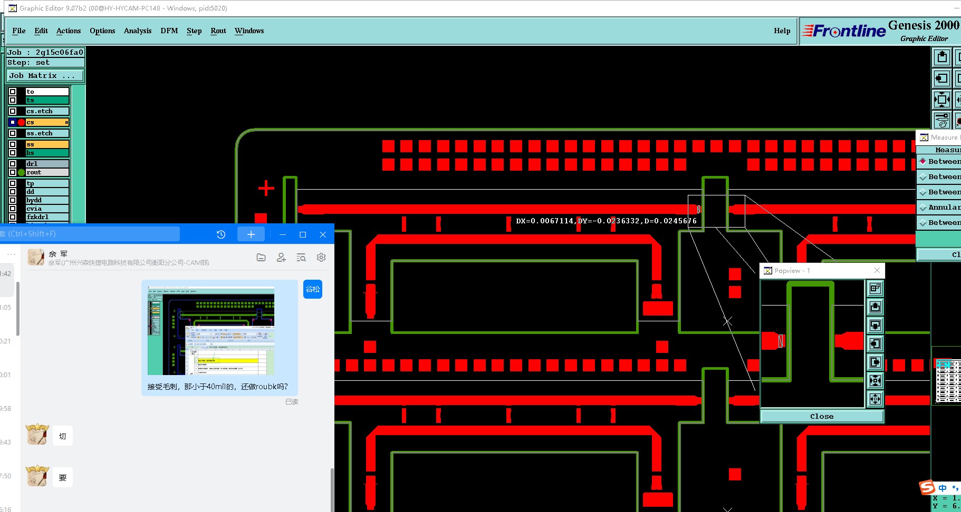Pan left in Popview window
The height and width of the screenshot is (512, 961).
(x=875, y=343)
